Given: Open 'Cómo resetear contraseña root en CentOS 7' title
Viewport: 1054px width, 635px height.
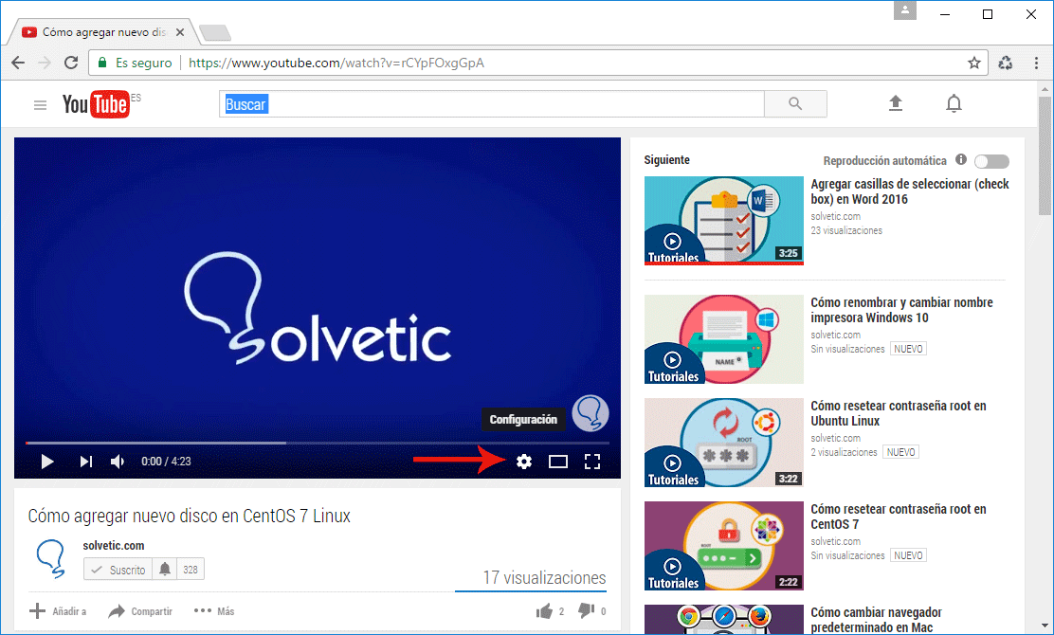Looking at the screenshot, I should pos(898,517).
